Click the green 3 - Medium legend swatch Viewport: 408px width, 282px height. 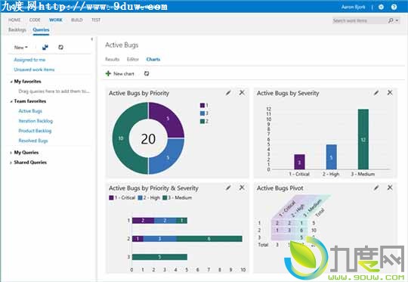point(165,198)
